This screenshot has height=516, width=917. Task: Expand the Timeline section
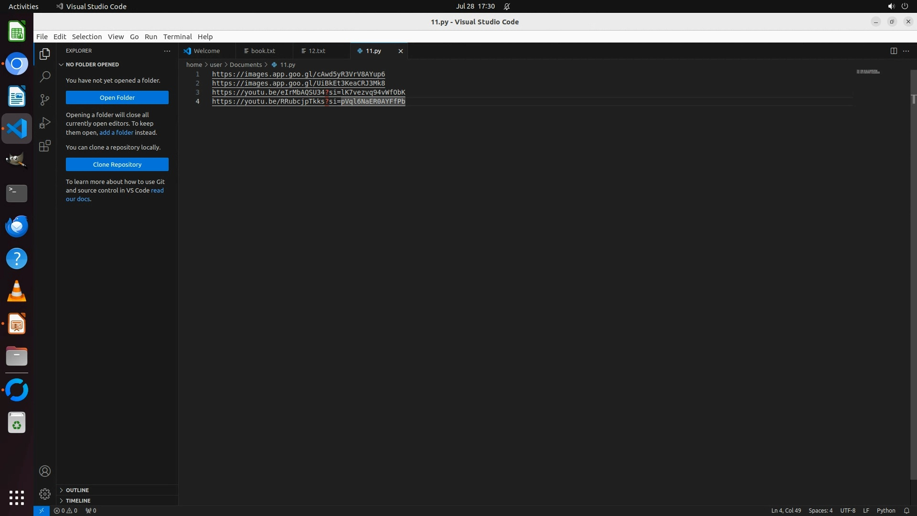pyautogui.click(x=78, y=501)
